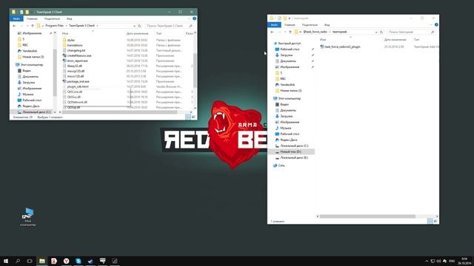Open the 'Файл' tab in TeamSpeak 3 Client window
This screenshot has height=266, width=474.
click(16, 18)
